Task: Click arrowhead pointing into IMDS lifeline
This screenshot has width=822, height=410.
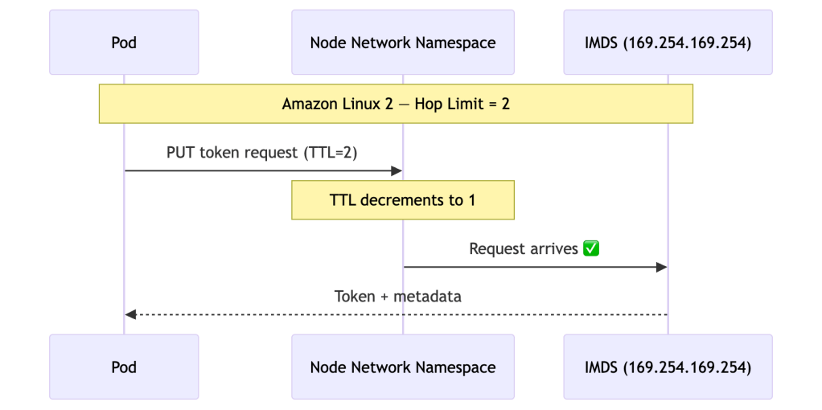Action: point(662,267)
